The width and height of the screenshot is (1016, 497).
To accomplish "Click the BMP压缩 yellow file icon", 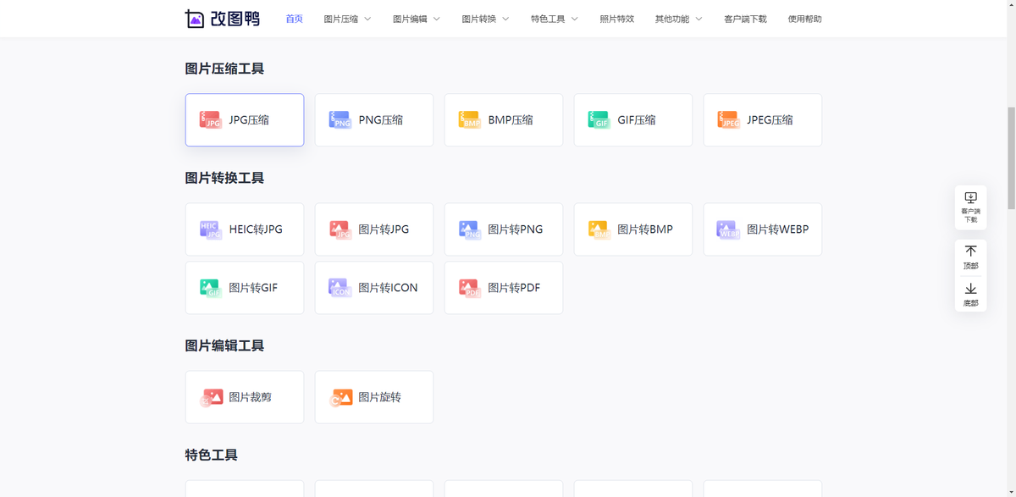I will coord(469,120).
